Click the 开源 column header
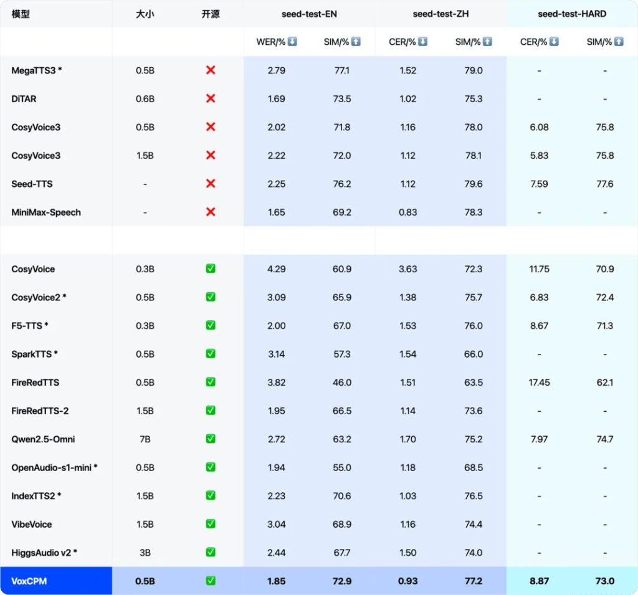Viewport: 638px width, 595px height. pos(211,14)
